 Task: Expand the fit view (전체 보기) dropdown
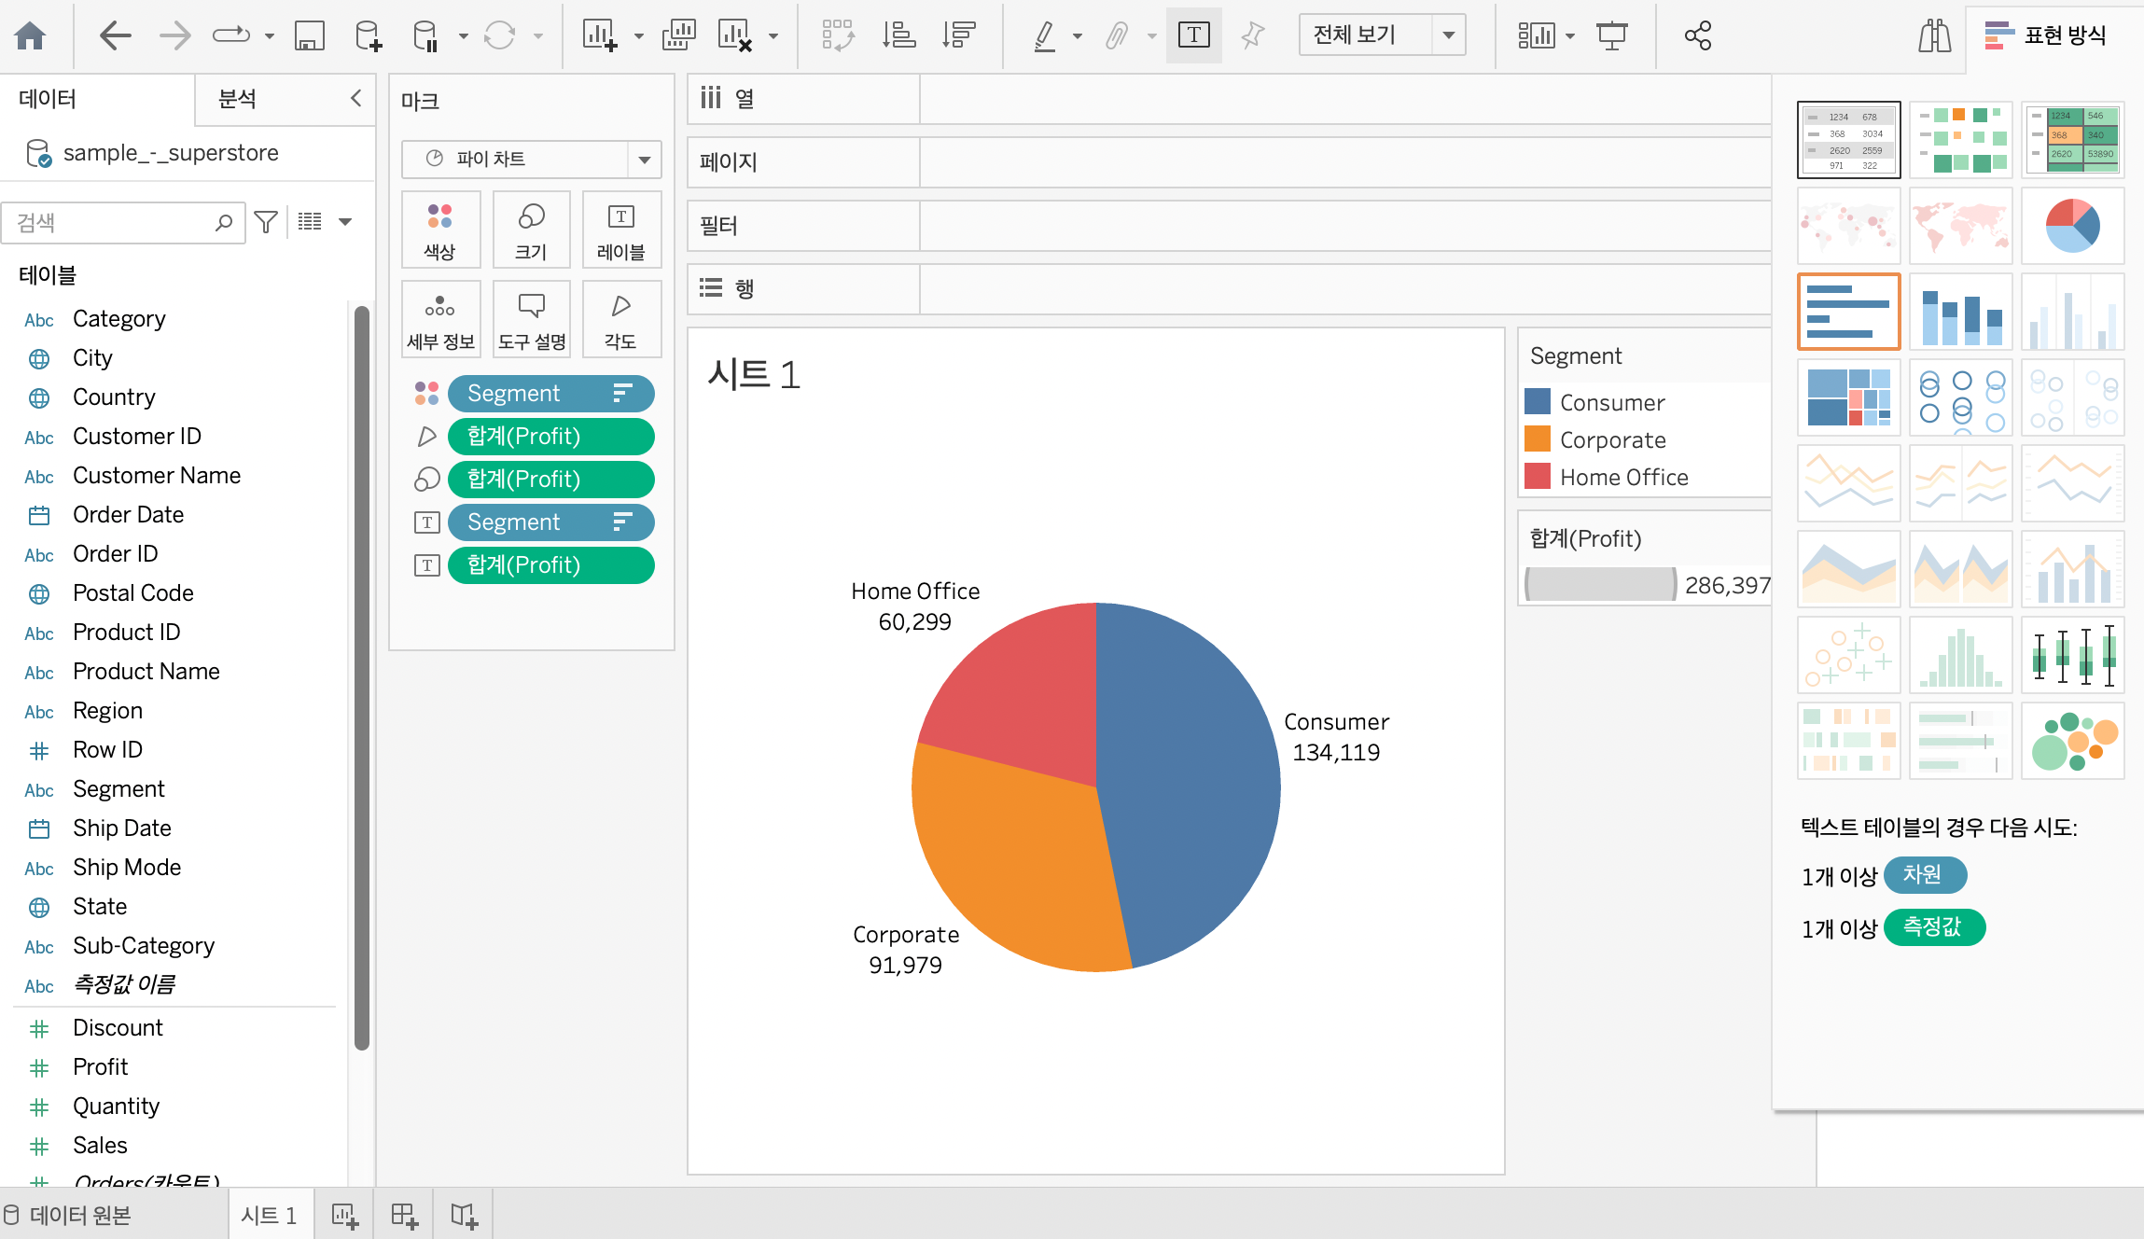click(1448, 35)
